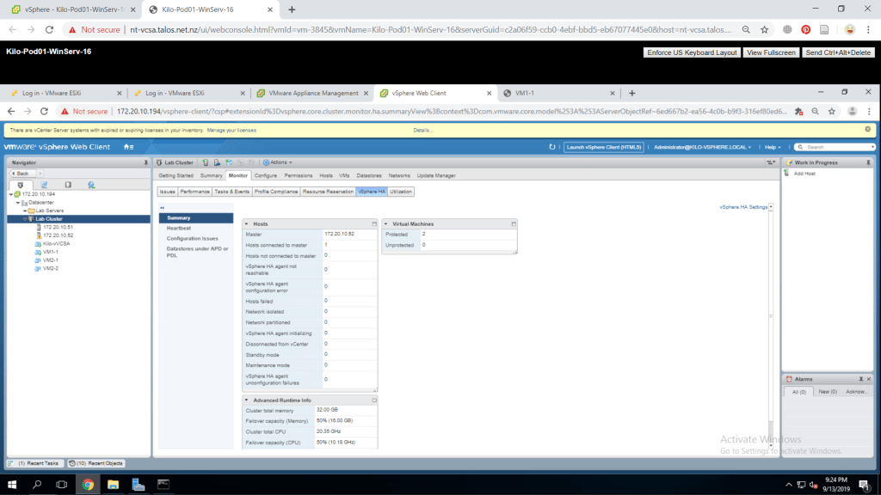Collapse the Hosts panel section
The width and height of the screenshot is (881, 495).
pos(247,223)
